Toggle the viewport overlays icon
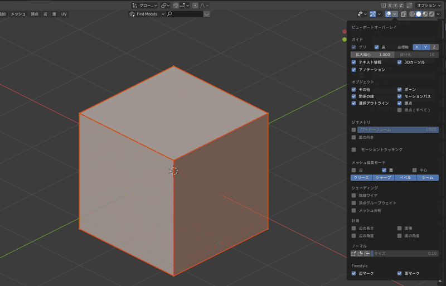The height and width of the screenshot is (286, 446). tap(388, 14)
